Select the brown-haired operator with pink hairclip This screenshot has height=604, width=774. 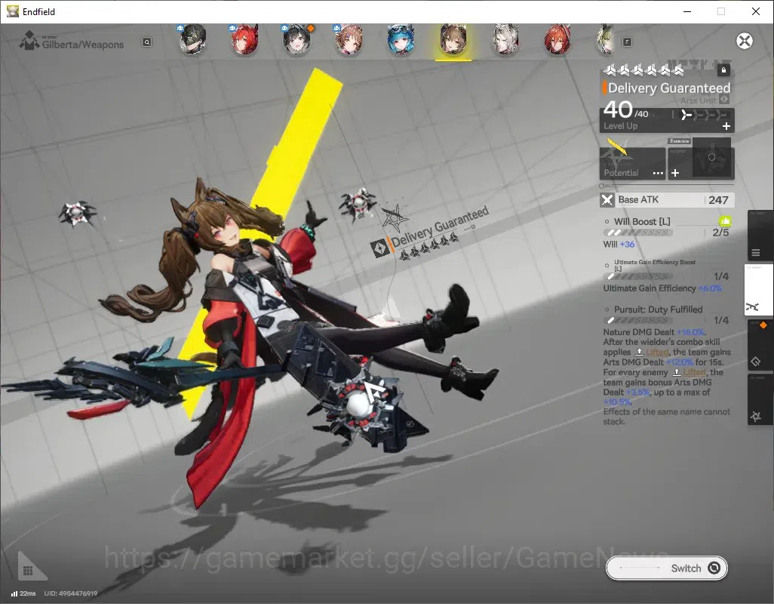349,39
